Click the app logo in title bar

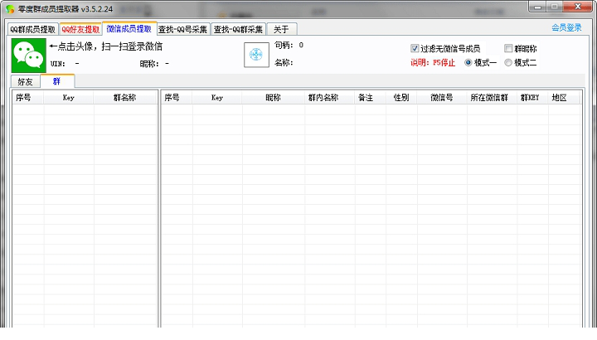click(10, 9)
